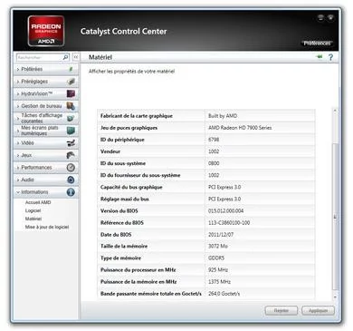Viewport: 353px width, 331px height.
Task: Open Mise à jour de logiciel
Action: point(47,227)
